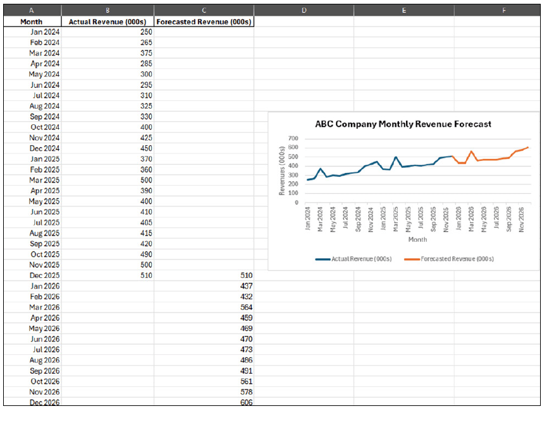This screenshot has width=542, height=423.
Task: Click the chart title 'ABC Company Monthly Revenue Forecast'
Action: 403,124
